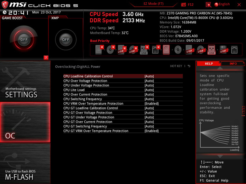Select the UEFI USB CD/DVD boot icon
The width and height of the screenshot is (246, 184).
[x=133, y=50]
